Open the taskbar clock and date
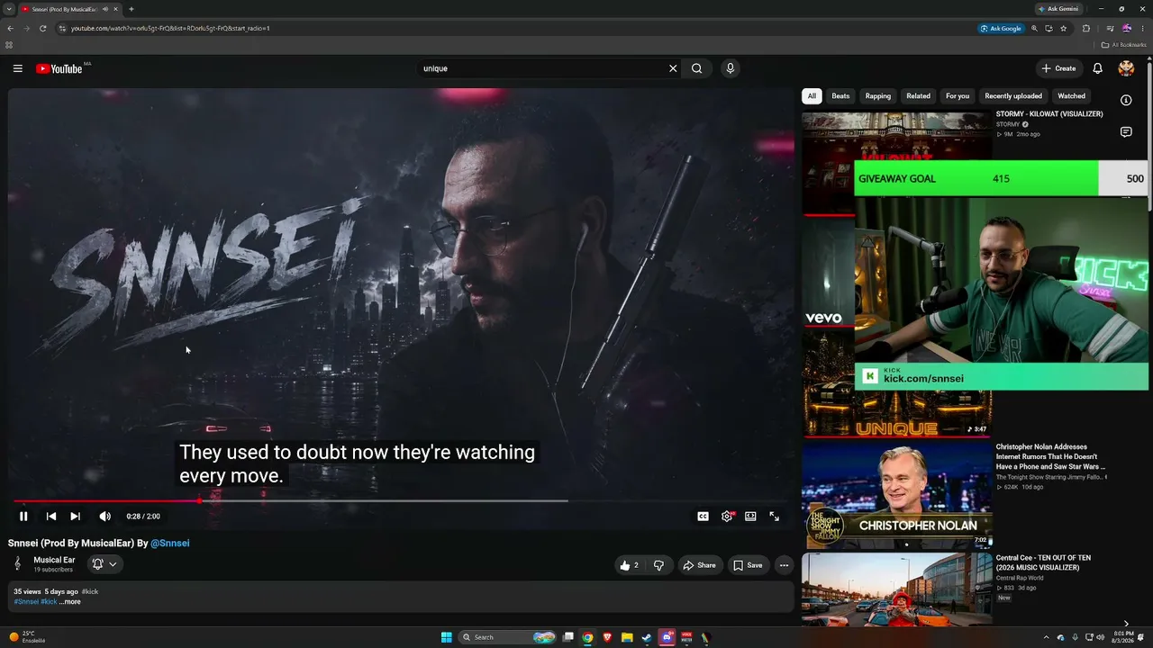Viewport: 1153px width, 648px height. [x=1123, y=637]
